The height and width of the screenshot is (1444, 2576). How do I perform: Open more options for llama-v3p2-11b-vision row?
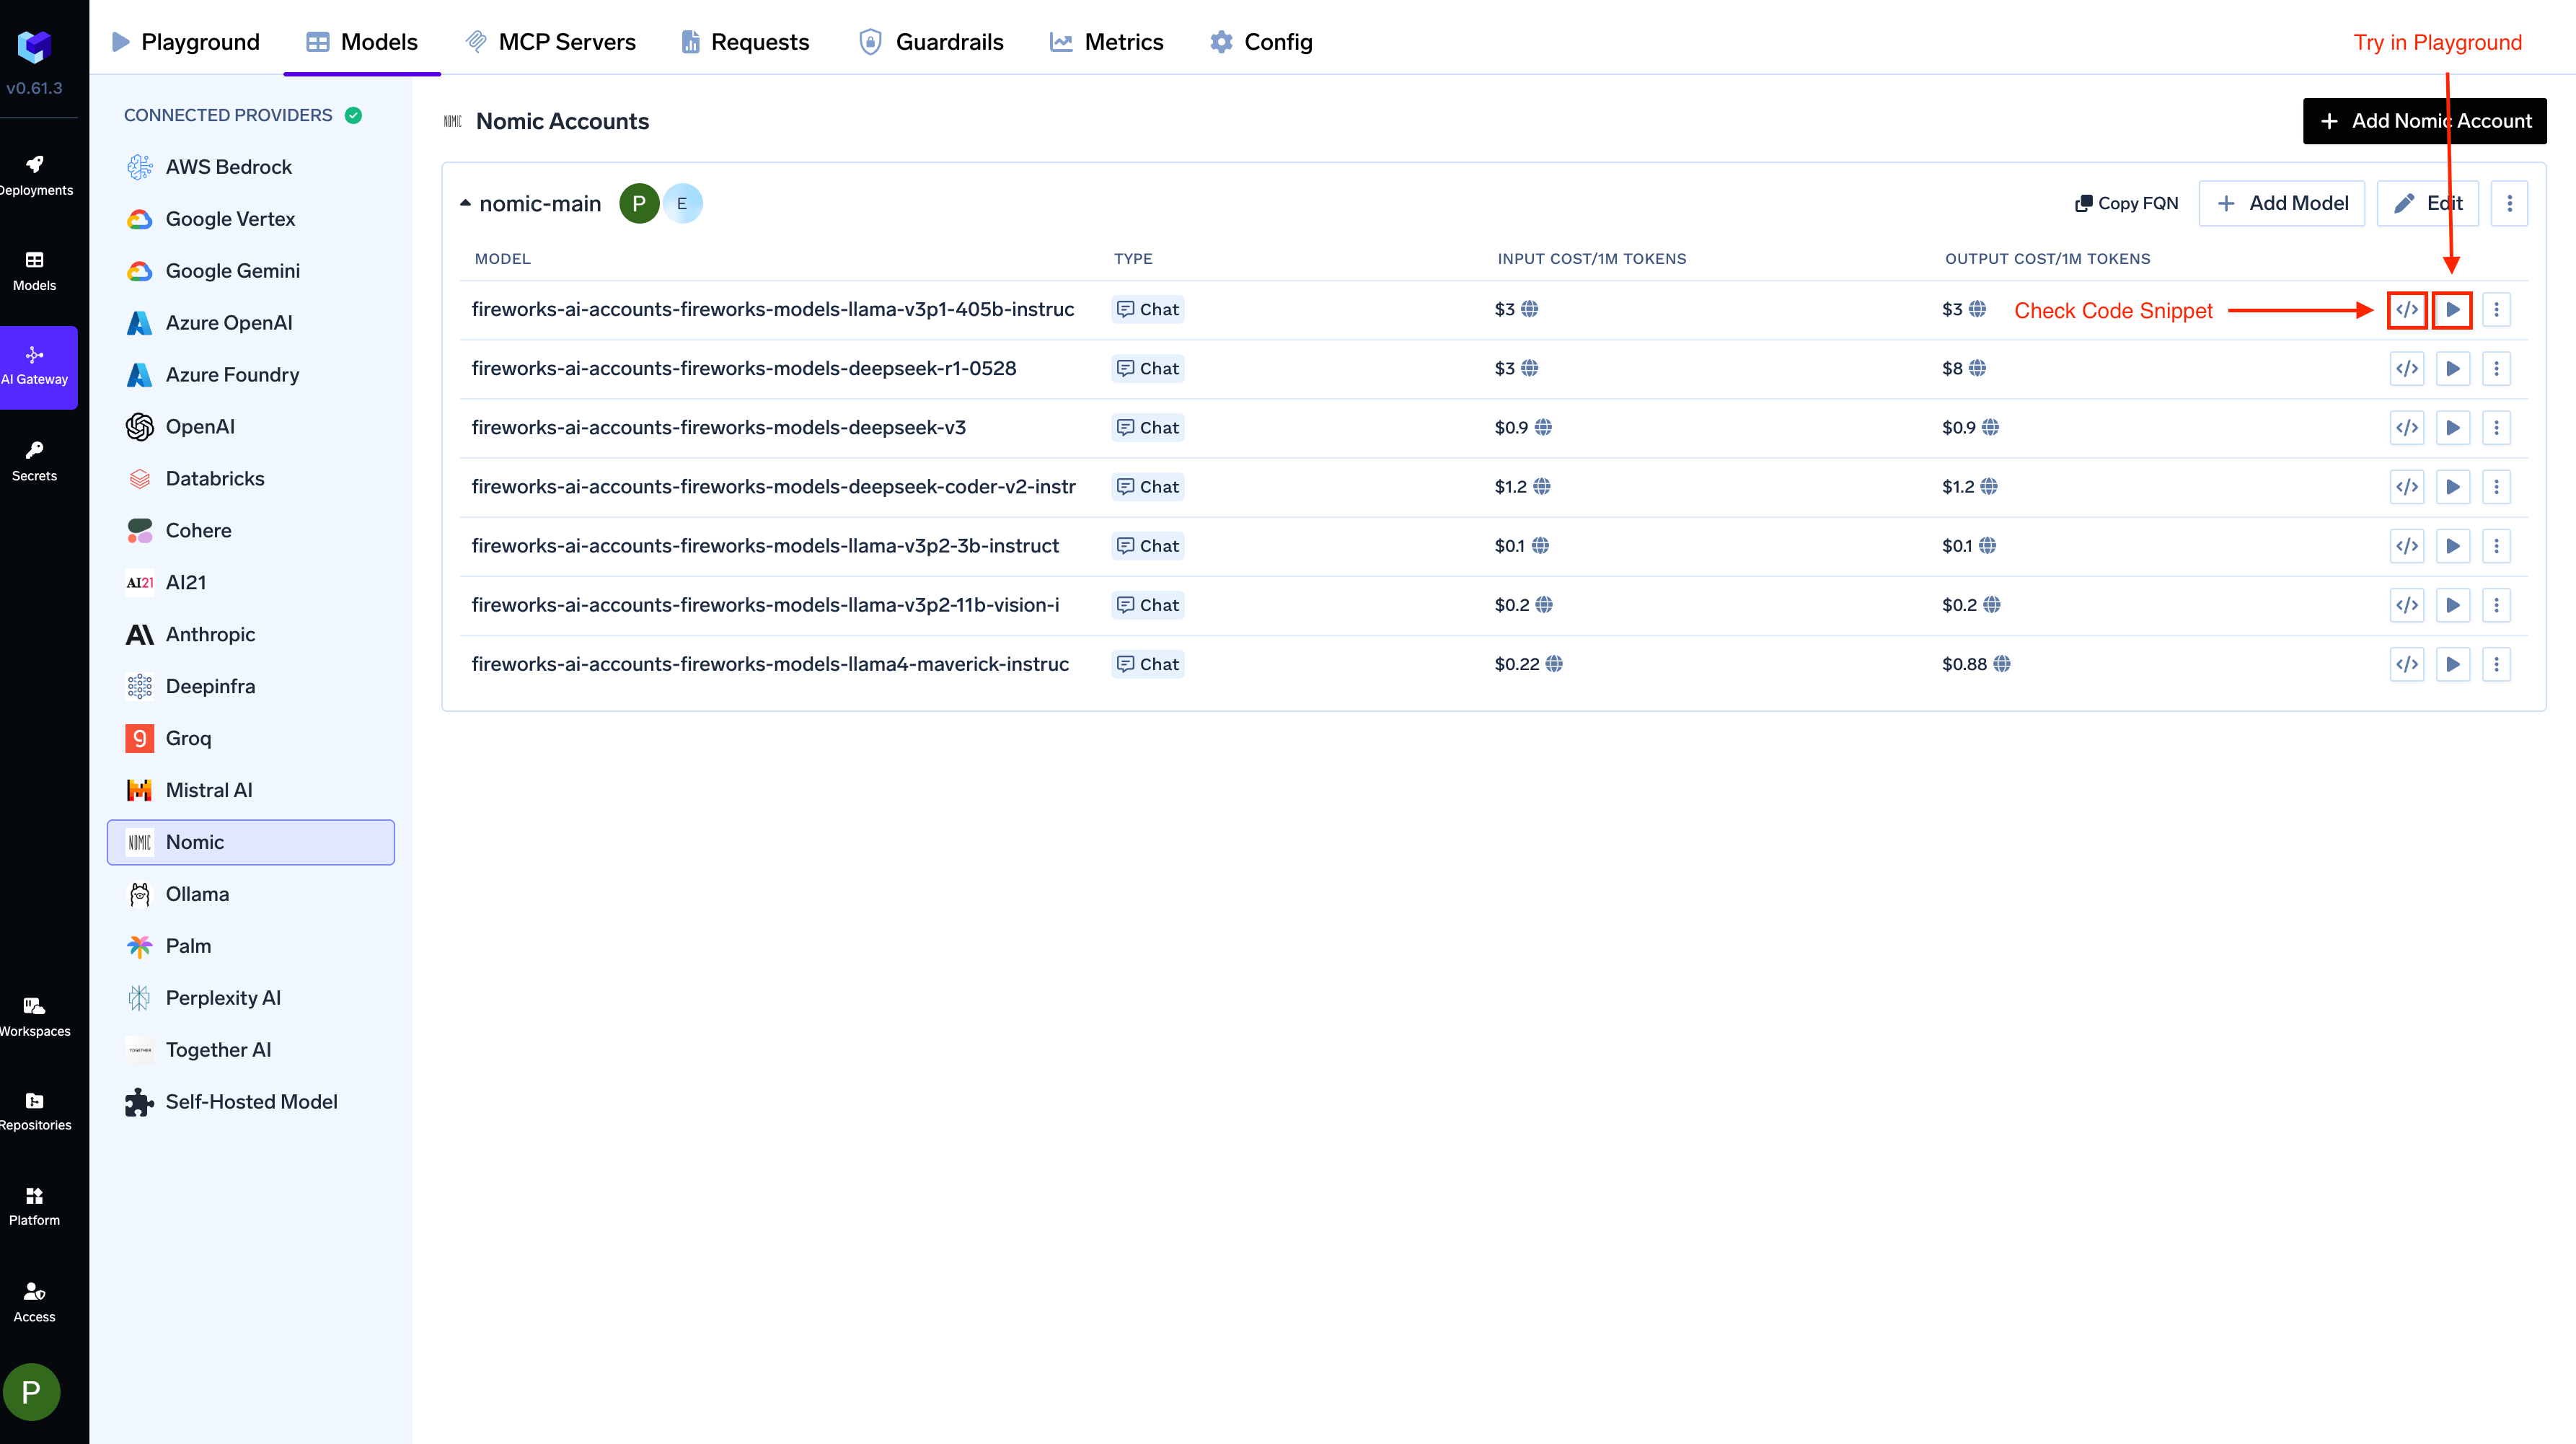[x=2495, y=605]
